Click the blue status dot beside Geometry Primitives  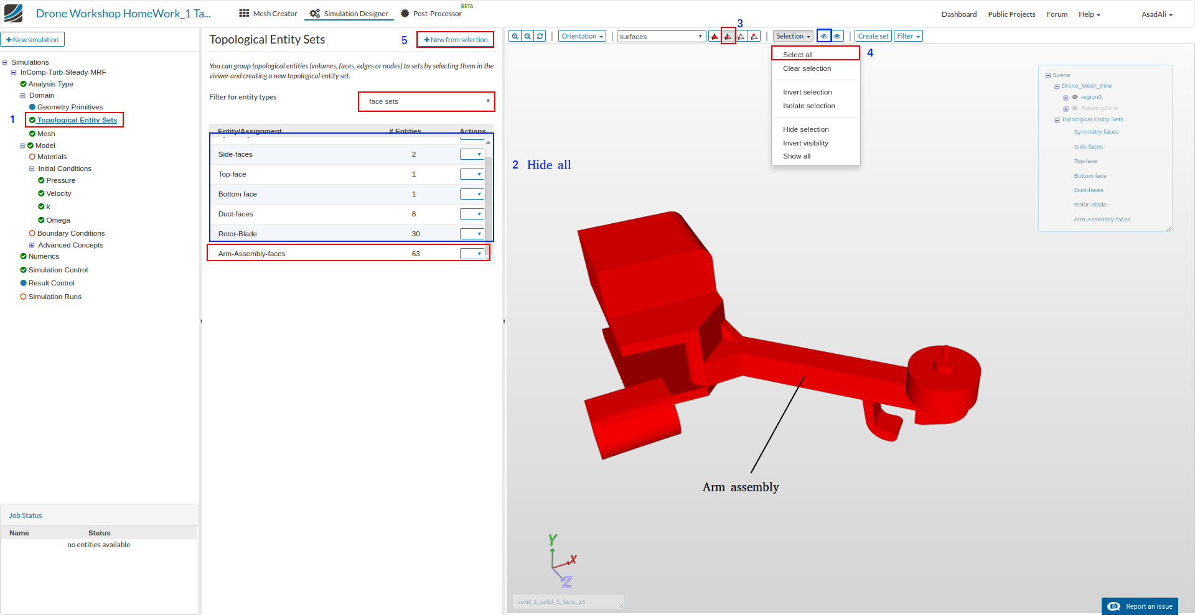(32, 107)
